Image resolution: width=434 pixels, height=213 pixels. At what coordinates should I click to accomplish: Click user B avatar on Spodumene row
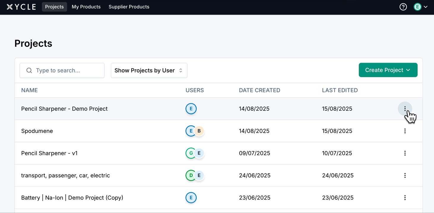[199, 131]
